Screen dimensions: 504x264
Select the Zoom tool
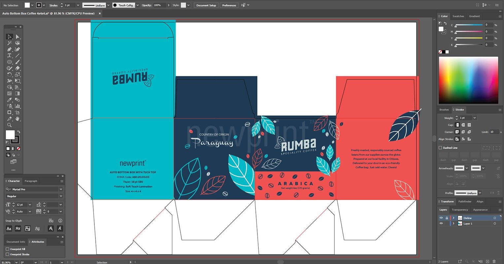pos(9,125)
